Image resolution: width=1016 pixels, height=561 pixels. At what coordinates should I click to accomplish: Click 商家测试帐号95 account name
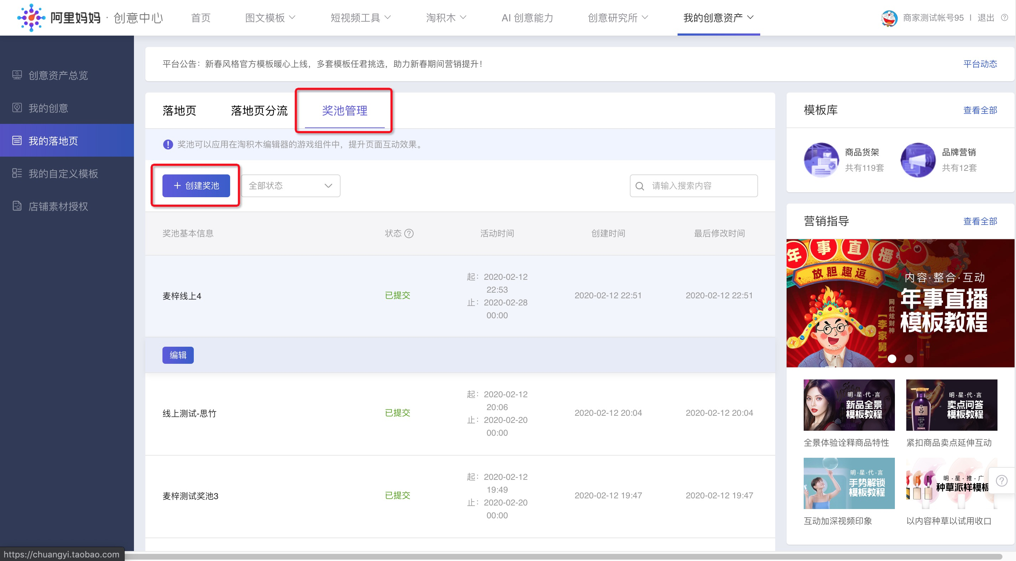coord(933,18)
